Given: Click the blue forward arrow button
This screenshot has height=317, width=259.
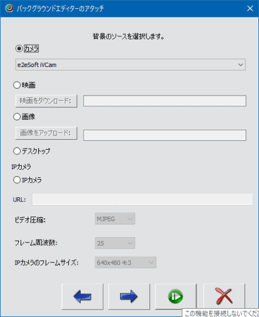Looking at the screenshot, I should (x=129, y=296).
